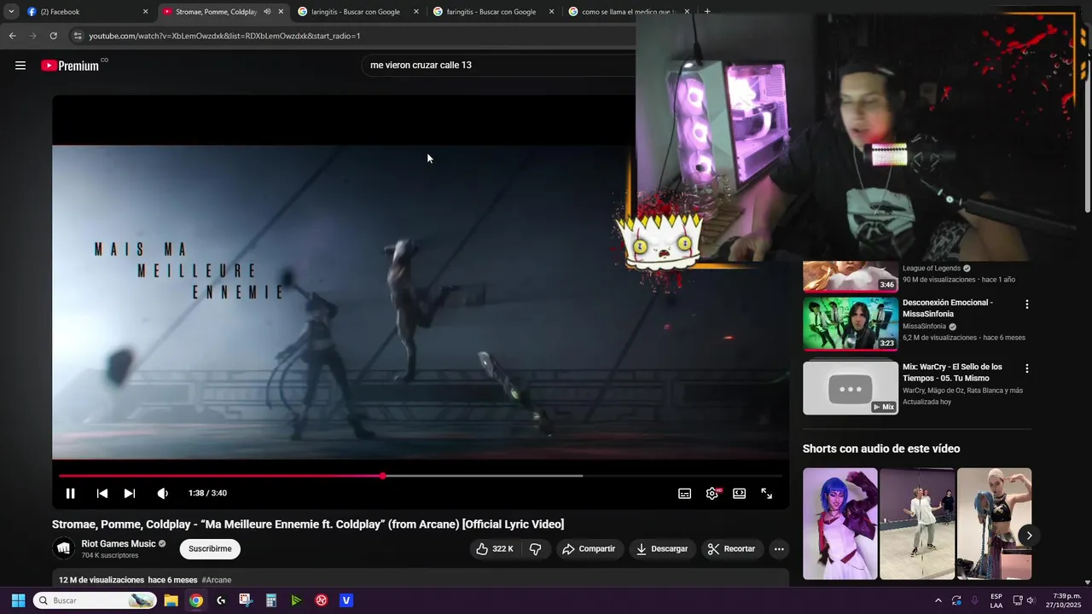1092x614 pixels.
Task: Skip to the next video
Action: 129,493
